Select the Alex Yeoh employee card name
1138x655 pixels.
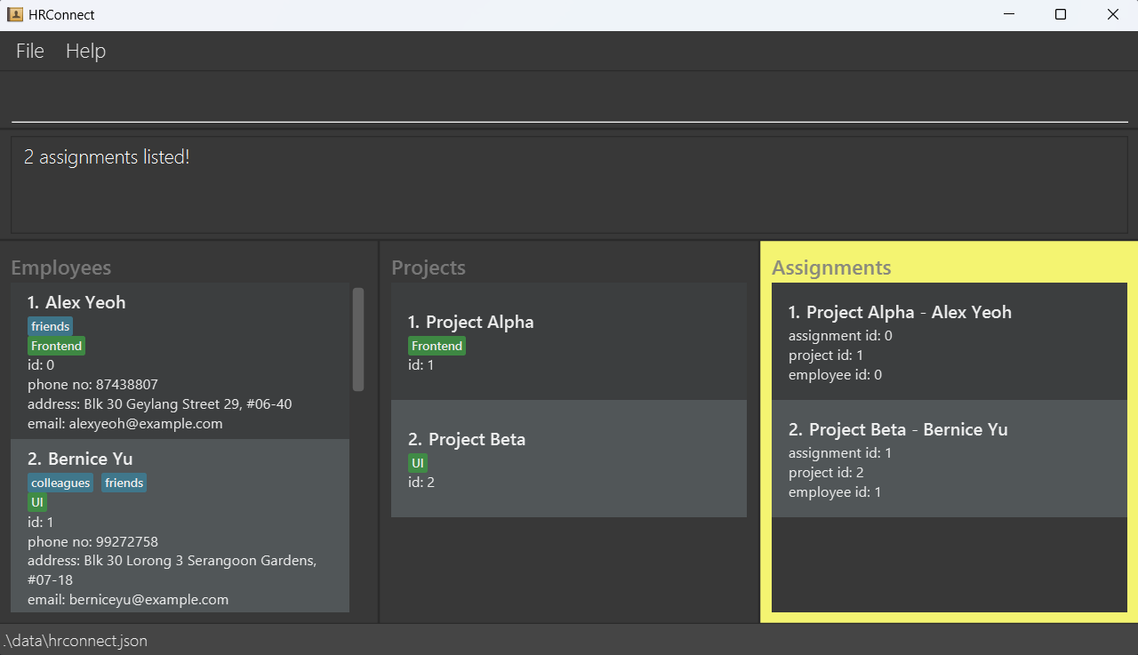click(x=76, y=302)
